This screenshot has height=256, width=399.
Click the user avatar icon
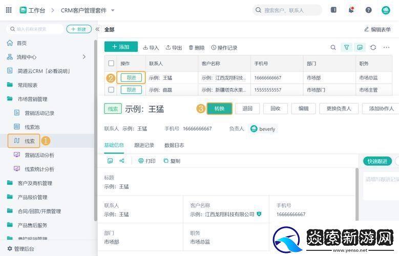coord(386,10)
